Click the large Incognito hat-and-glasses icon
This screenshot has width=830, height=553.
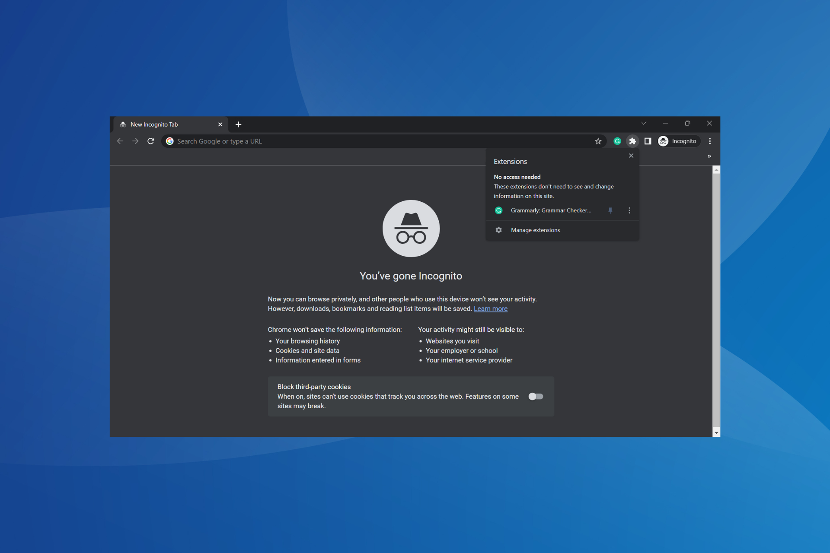pos(411,229)
